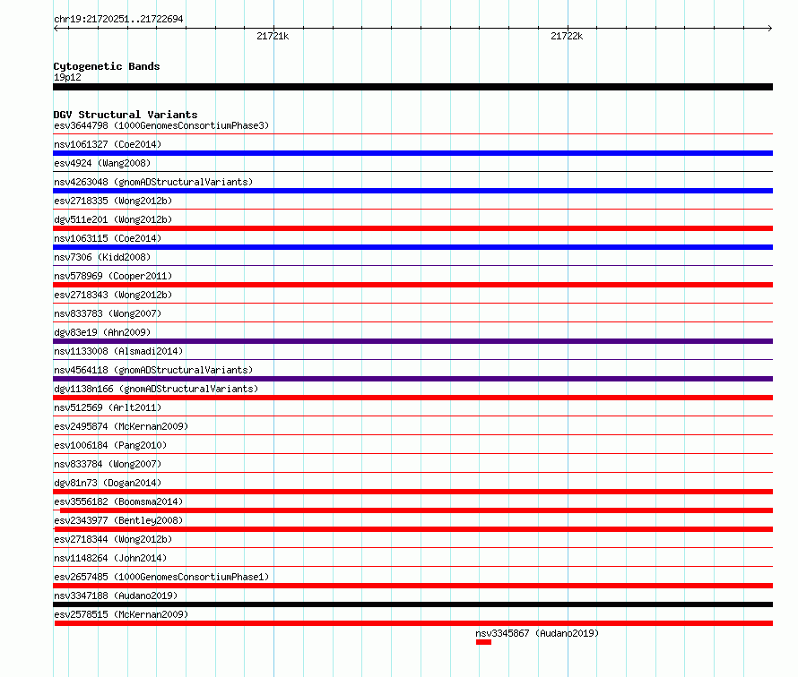
Task: Click the esv3644798 (1000GenomesConsortiumPhase3) variant label
Action: pos(161,125)
